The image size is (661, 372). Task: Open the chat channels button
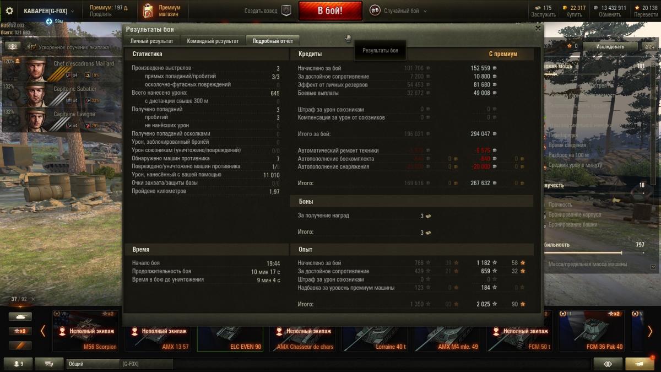click(x=49, y=364)
